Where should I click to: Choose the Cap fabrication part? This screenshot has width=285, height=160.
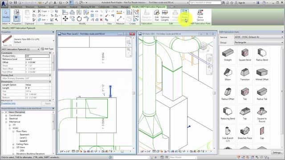tap(262, 133)
